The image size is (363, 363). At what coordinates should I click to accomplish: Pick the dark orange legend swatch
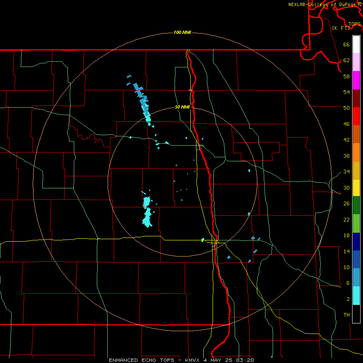pos(356,134)
